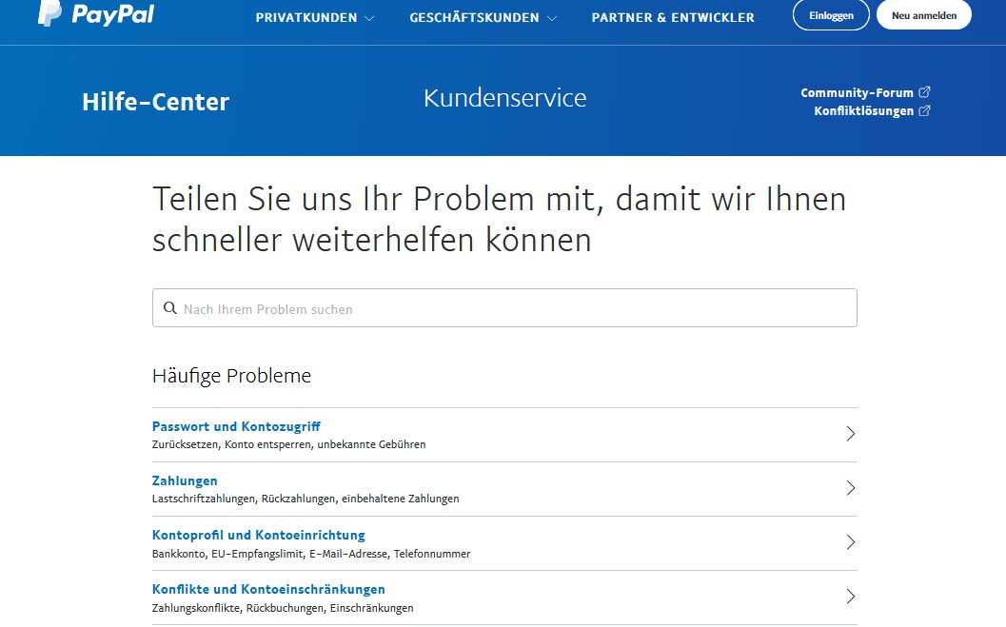Image resolution: width=1006 pixels, height=627 pixels.
Task: Open Kontoprofil und Kontoeinrichtung topic
Action: point(259,535)
